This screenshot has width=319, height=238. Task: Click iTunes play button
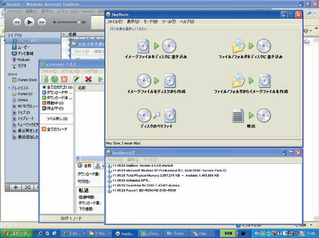(x=29, y=22)
